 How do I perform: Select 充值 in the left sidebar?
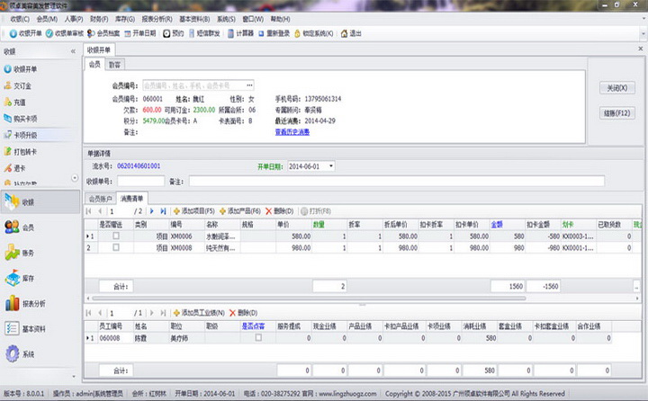(15, 102)
